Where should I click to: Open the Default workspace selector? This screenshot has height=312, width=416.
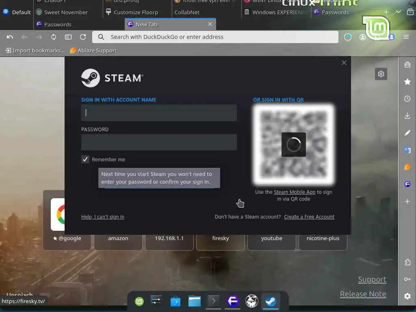17,12
